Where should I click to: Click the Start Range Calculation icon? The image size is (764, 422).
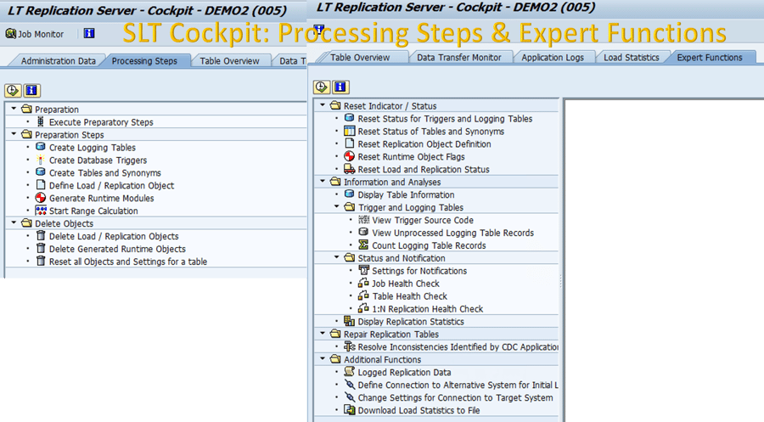pyautogui.click(x=41, y=211)
